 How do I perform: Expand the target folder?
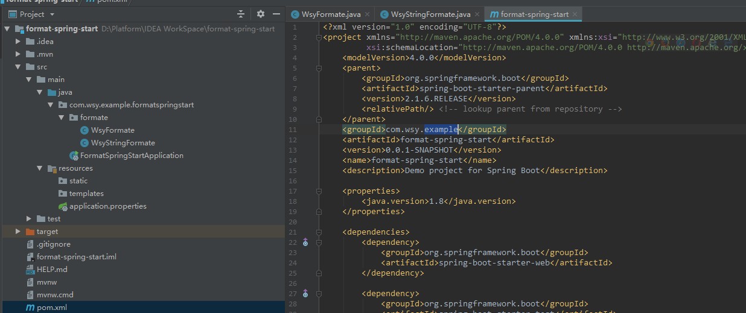point(18,232)
